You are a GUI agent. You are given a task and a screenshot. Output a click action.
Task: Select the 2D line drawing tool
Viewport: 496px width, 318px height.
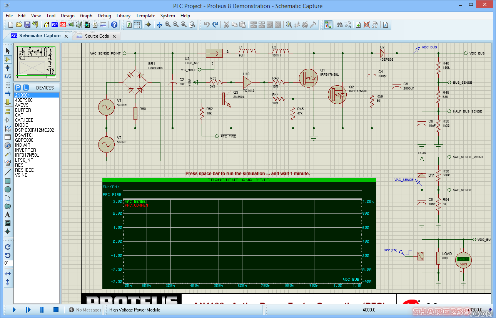tap(8, 172)
